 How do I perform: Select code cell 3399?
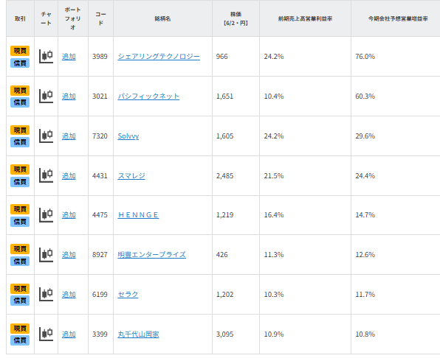pyautogui.click(x=100, y=334)
